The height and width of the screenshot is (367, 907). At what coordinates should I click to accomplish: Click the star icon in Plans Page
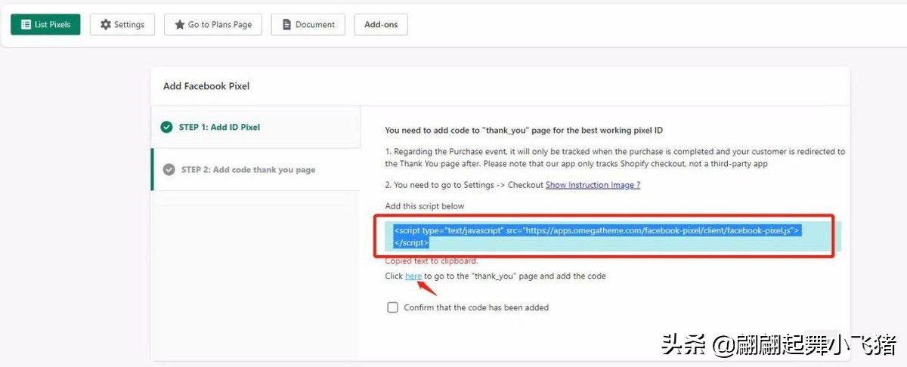[x=180, y=24]
